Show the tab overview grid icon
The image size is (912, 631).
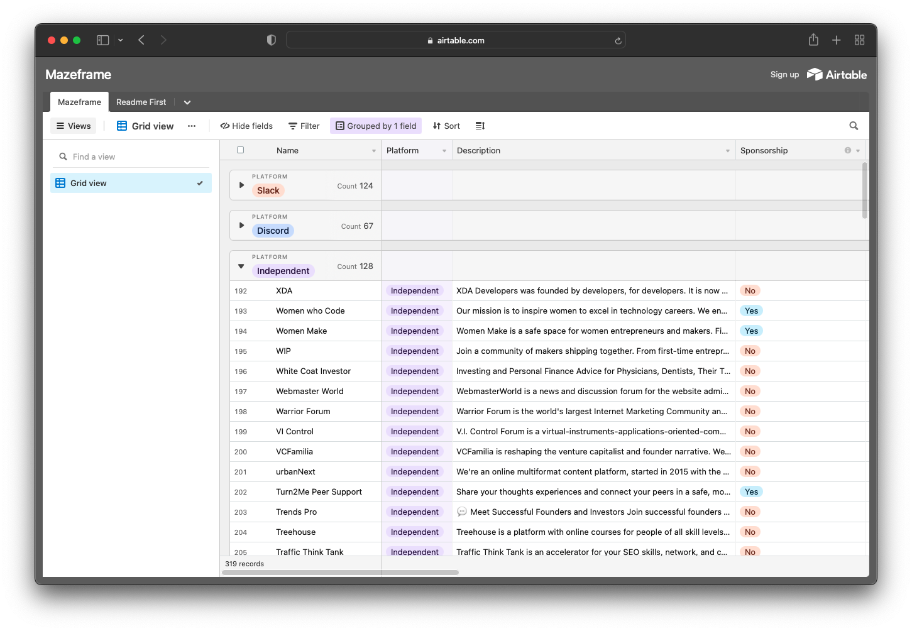(x=859, y=40)
